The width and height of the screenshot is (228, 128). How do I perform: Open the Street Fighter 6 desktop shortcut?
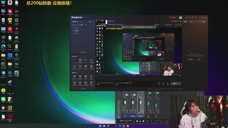(x=17, y=13)
